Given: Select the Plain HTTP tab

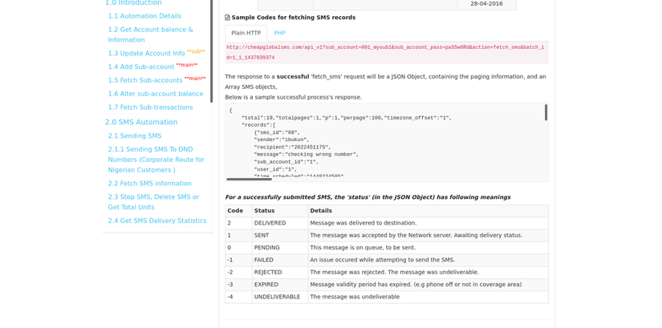Looking at the screenshot, I should [246, 33].
